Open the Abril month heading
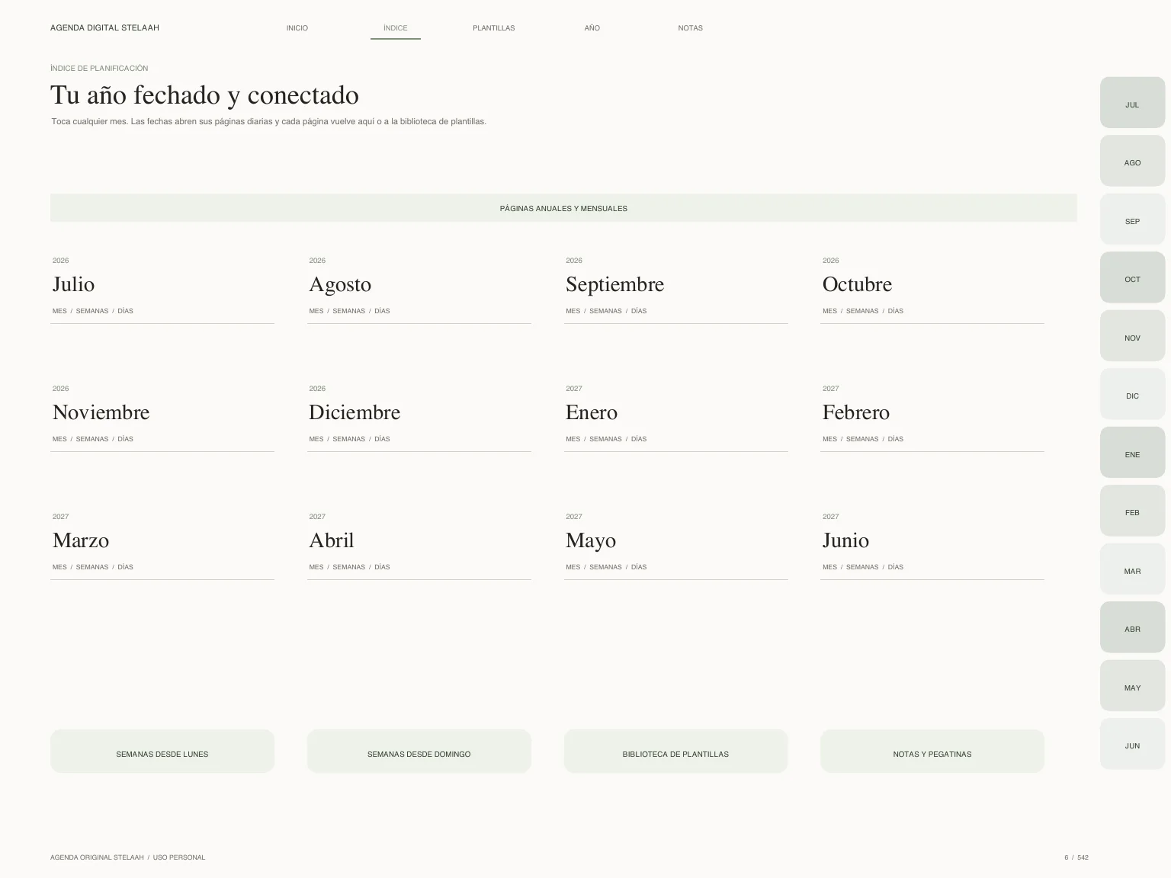 click(332, 540)
